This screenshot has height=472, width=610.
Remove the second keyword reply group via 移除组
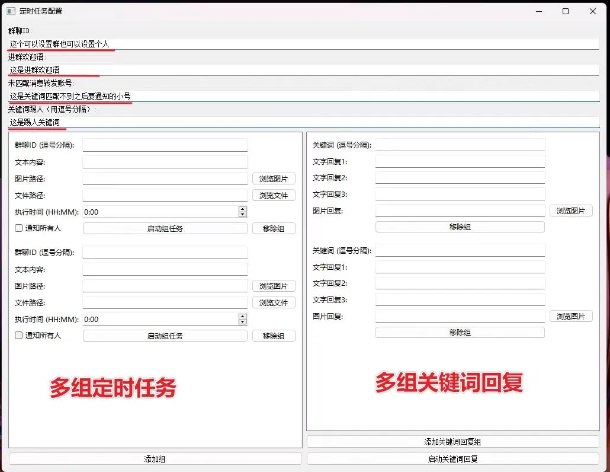click(x=460, y=333)
